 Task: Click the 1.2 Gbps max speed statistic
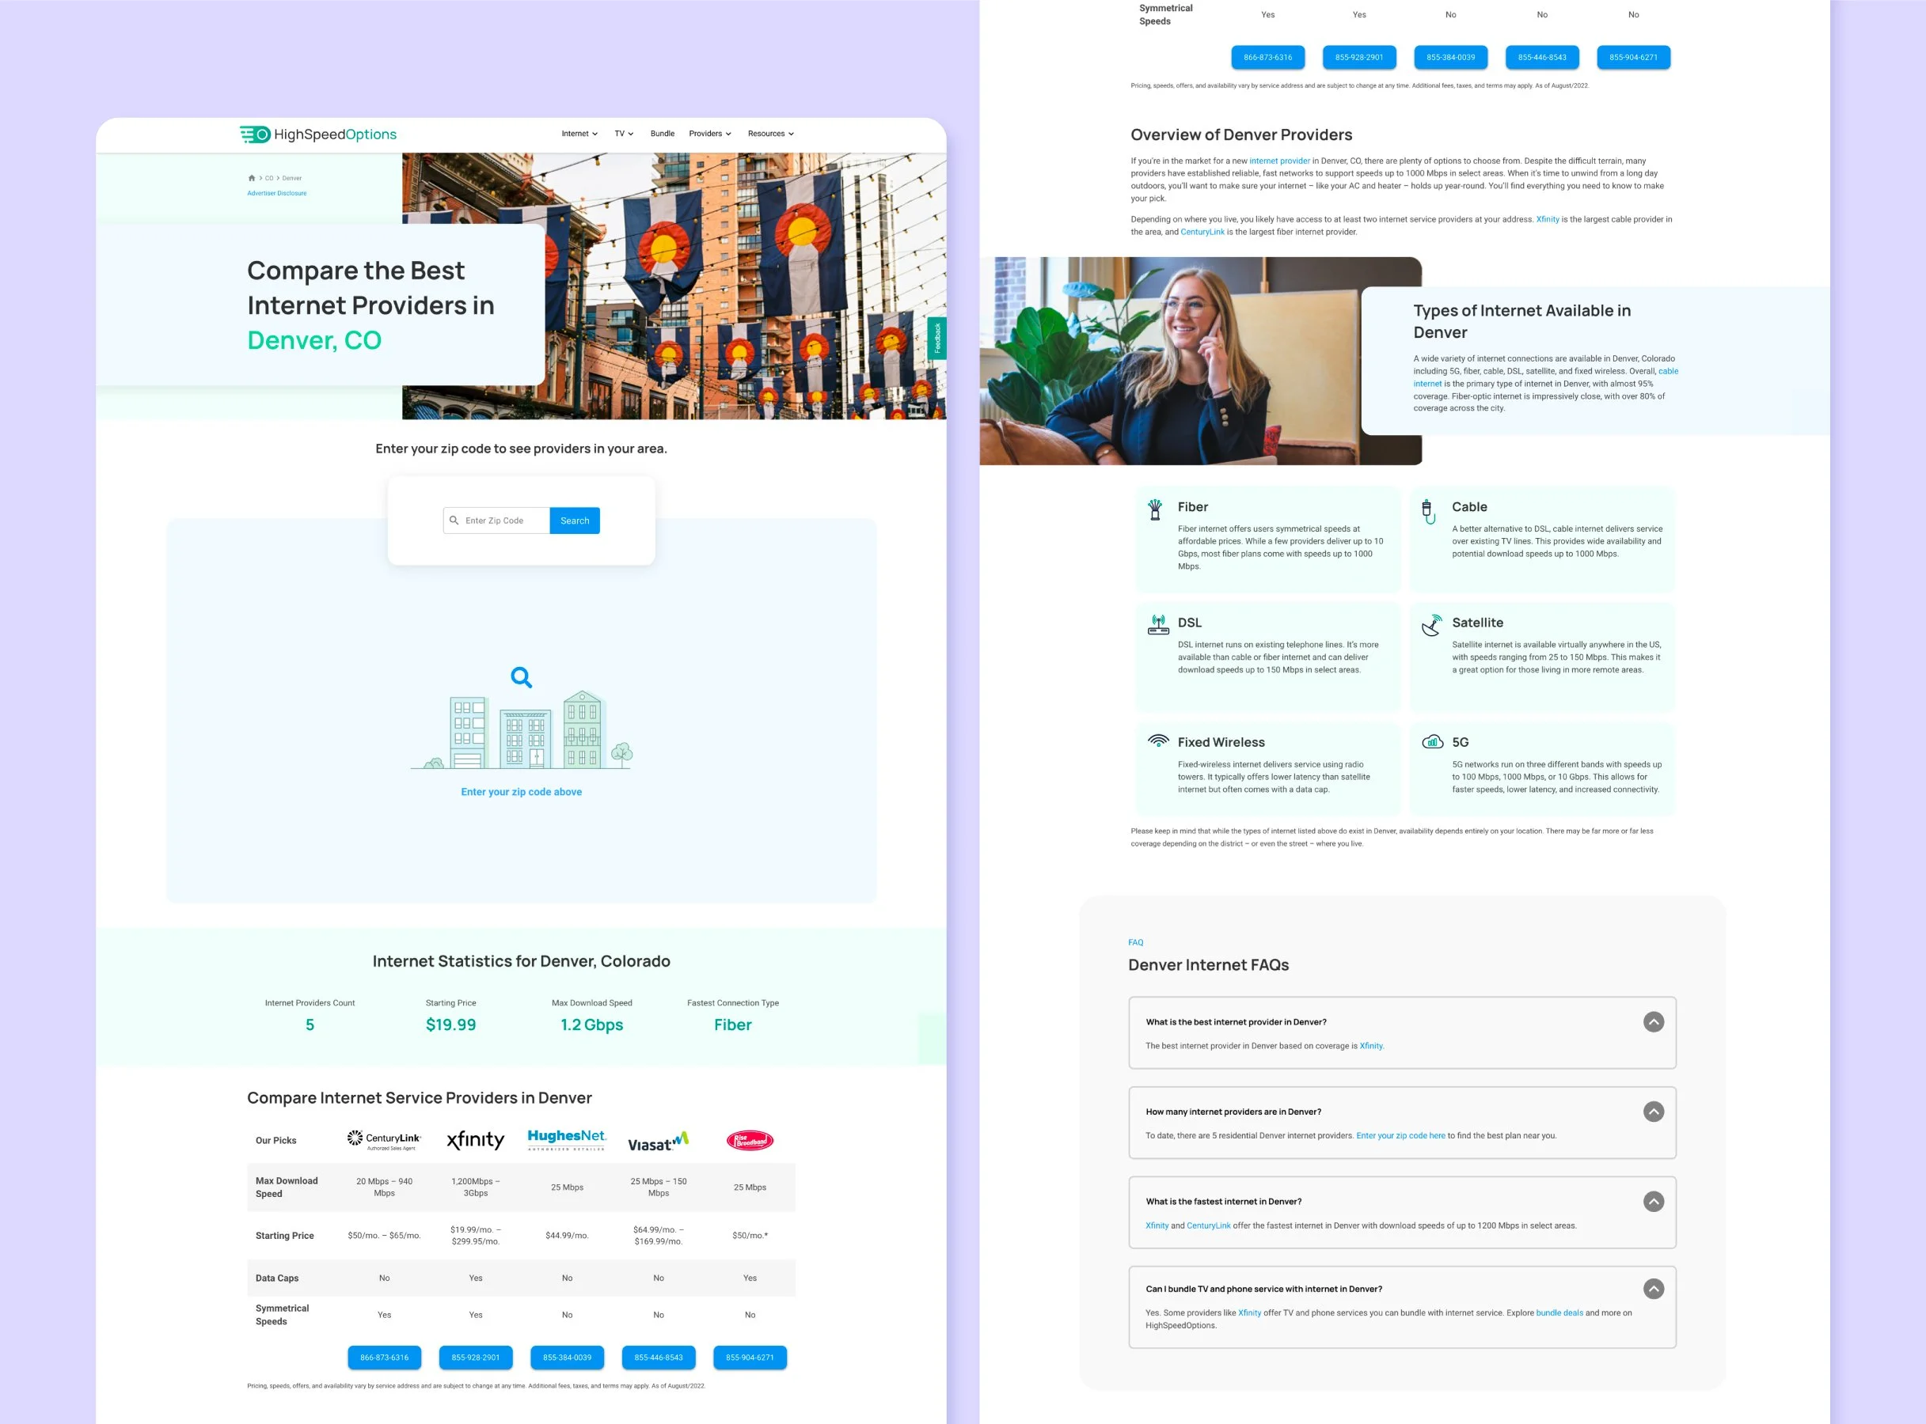click(591, 1025)
